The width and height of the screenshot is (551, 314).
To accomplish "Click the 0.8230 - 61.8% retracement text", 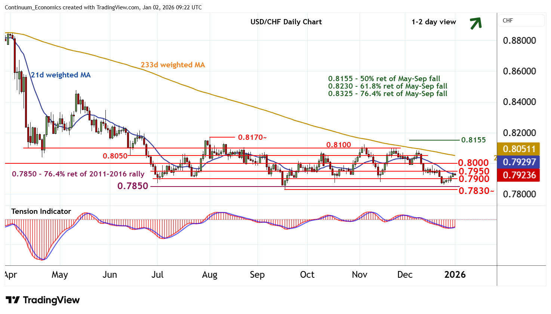I will [388, 86].
